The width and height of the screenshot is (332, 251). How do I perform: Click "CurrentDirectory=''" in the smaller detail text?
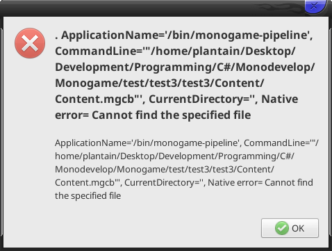coord(164,183)
